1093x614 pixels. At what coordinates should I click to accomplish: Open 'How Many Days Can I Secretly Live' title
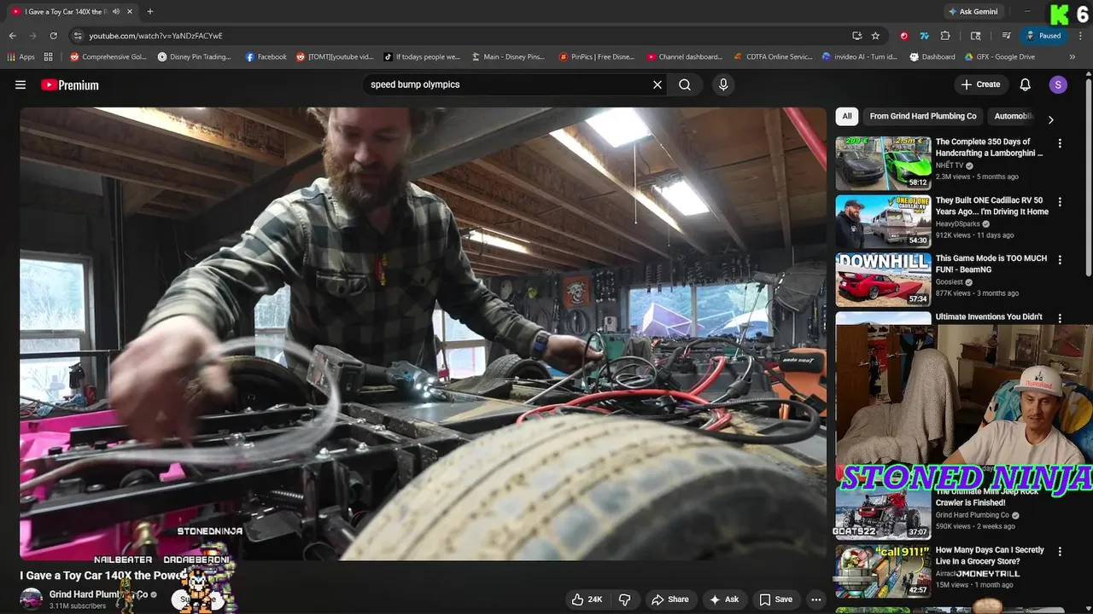coord(990,555)
